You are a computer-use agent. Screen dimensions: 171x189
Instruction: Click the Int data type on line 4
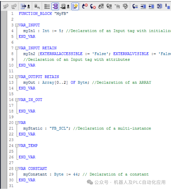click(x=46, y=31)
